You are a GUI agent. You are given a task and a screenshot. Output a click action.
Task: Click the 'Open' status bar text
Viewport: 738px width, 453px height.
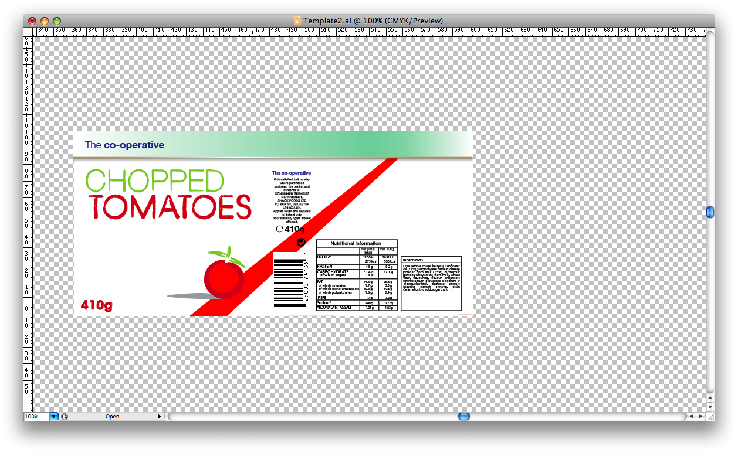point(112,417)
